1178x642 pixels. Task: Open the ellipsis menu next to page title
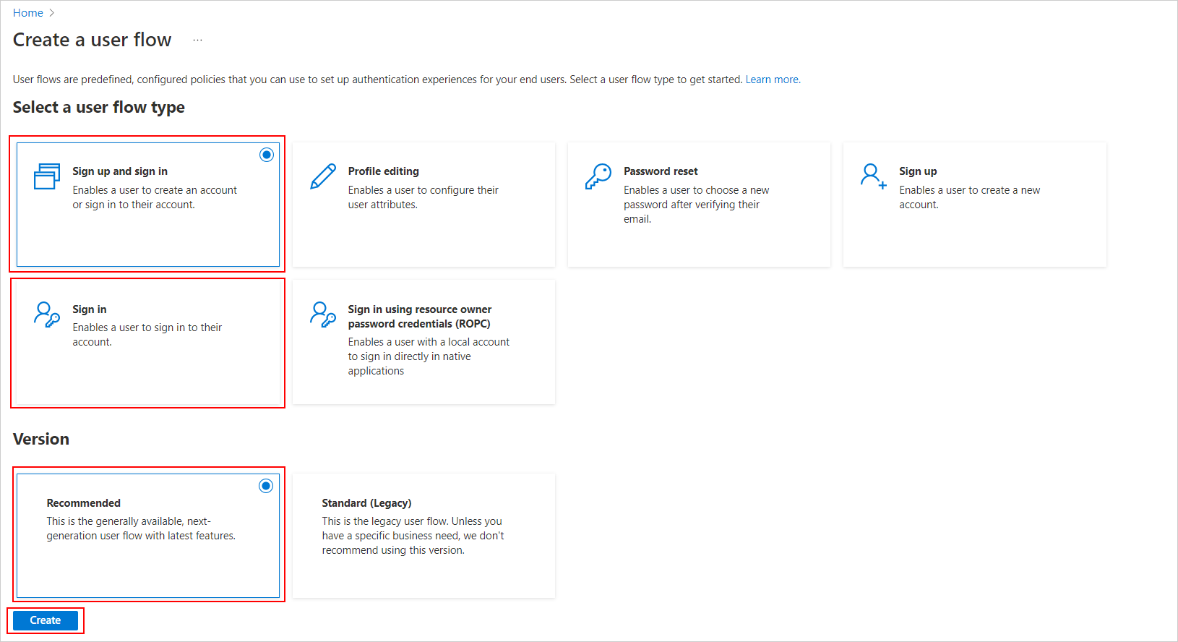point(197,39)
